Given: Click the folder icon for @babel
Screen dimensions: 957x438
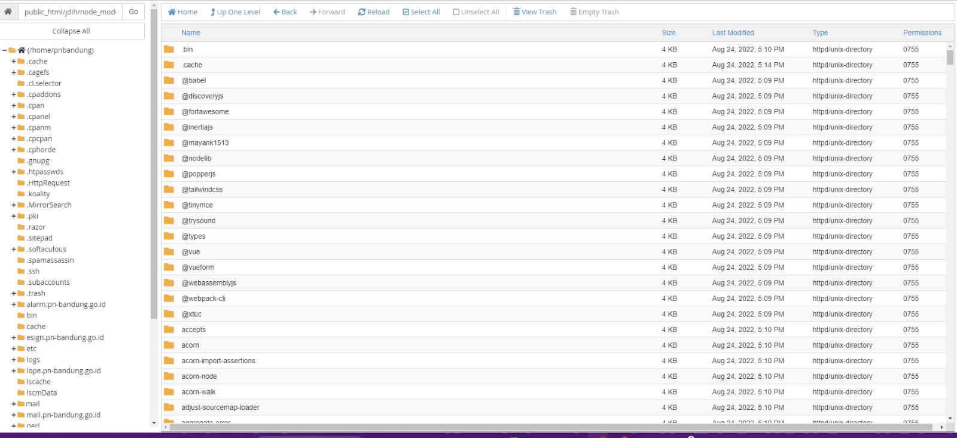Looking at the screenshot, I should pyautogui.click(x=169, y=80).
